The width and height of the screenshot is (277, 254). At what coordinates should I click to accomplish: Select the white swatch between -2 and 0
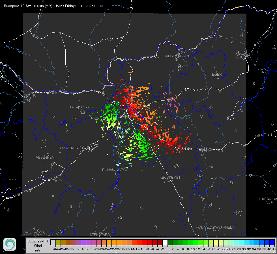(x=165, y=242)
